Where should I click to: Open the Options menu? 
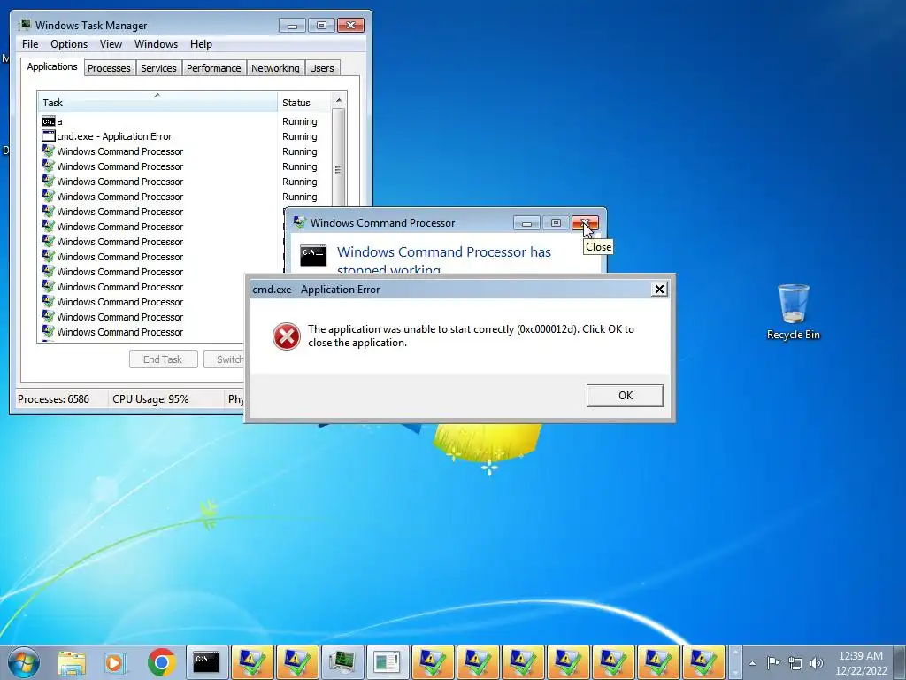[x=69, y=44]
